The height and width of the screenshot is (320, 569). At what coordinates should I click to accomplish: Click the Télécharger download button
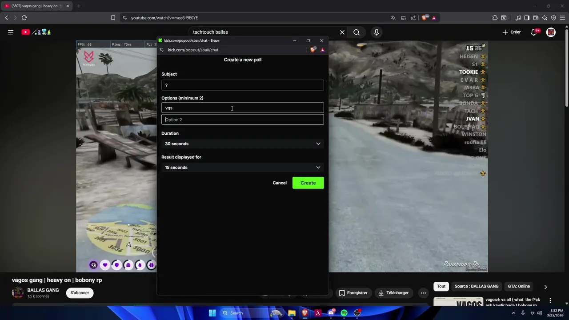[x=393, y=293]
